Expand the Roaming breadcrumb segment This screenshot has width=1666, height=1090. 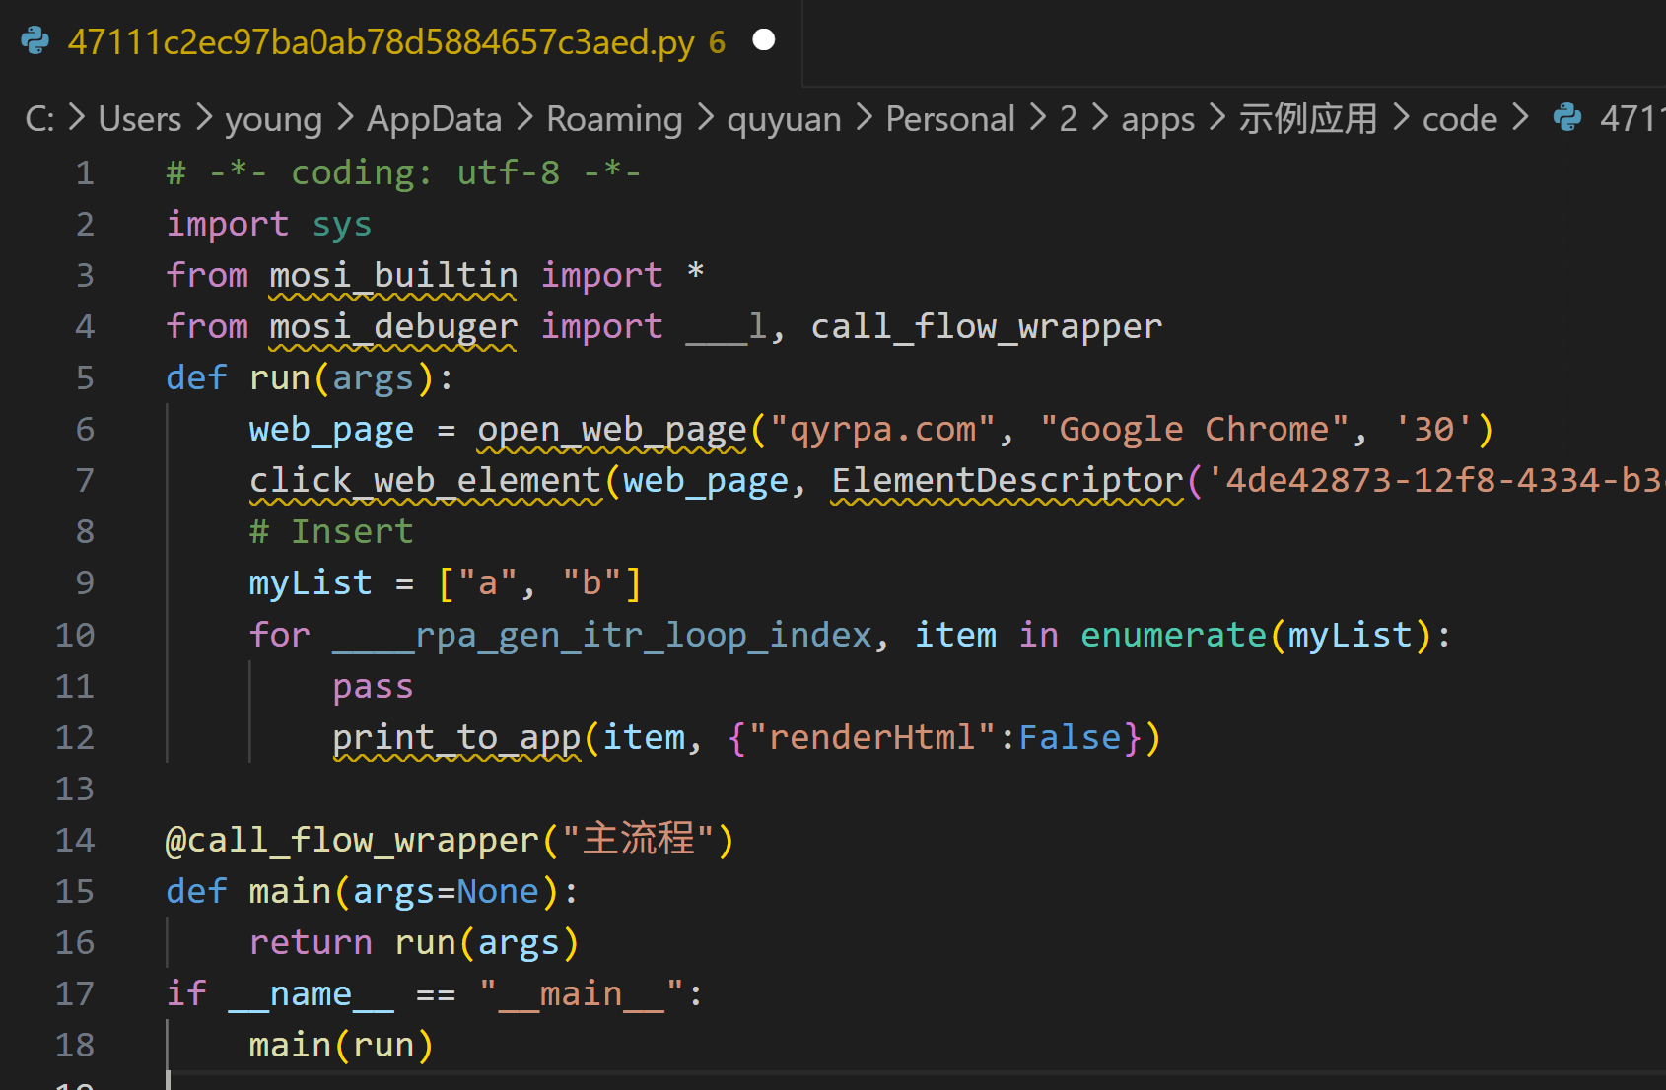tap(614, 119)
